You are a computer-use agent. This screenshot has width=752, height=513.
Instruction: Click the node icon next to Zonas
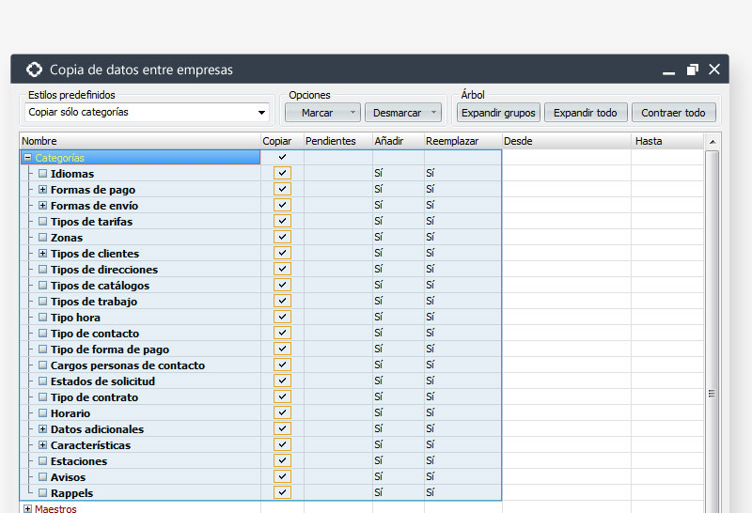(x=42, y=238)
